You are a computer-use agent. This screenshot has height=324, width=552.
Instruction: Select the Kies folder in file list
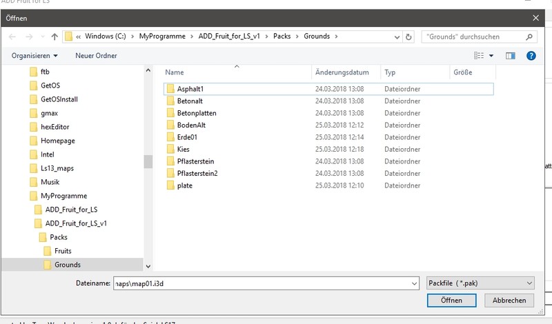point(184,149)
